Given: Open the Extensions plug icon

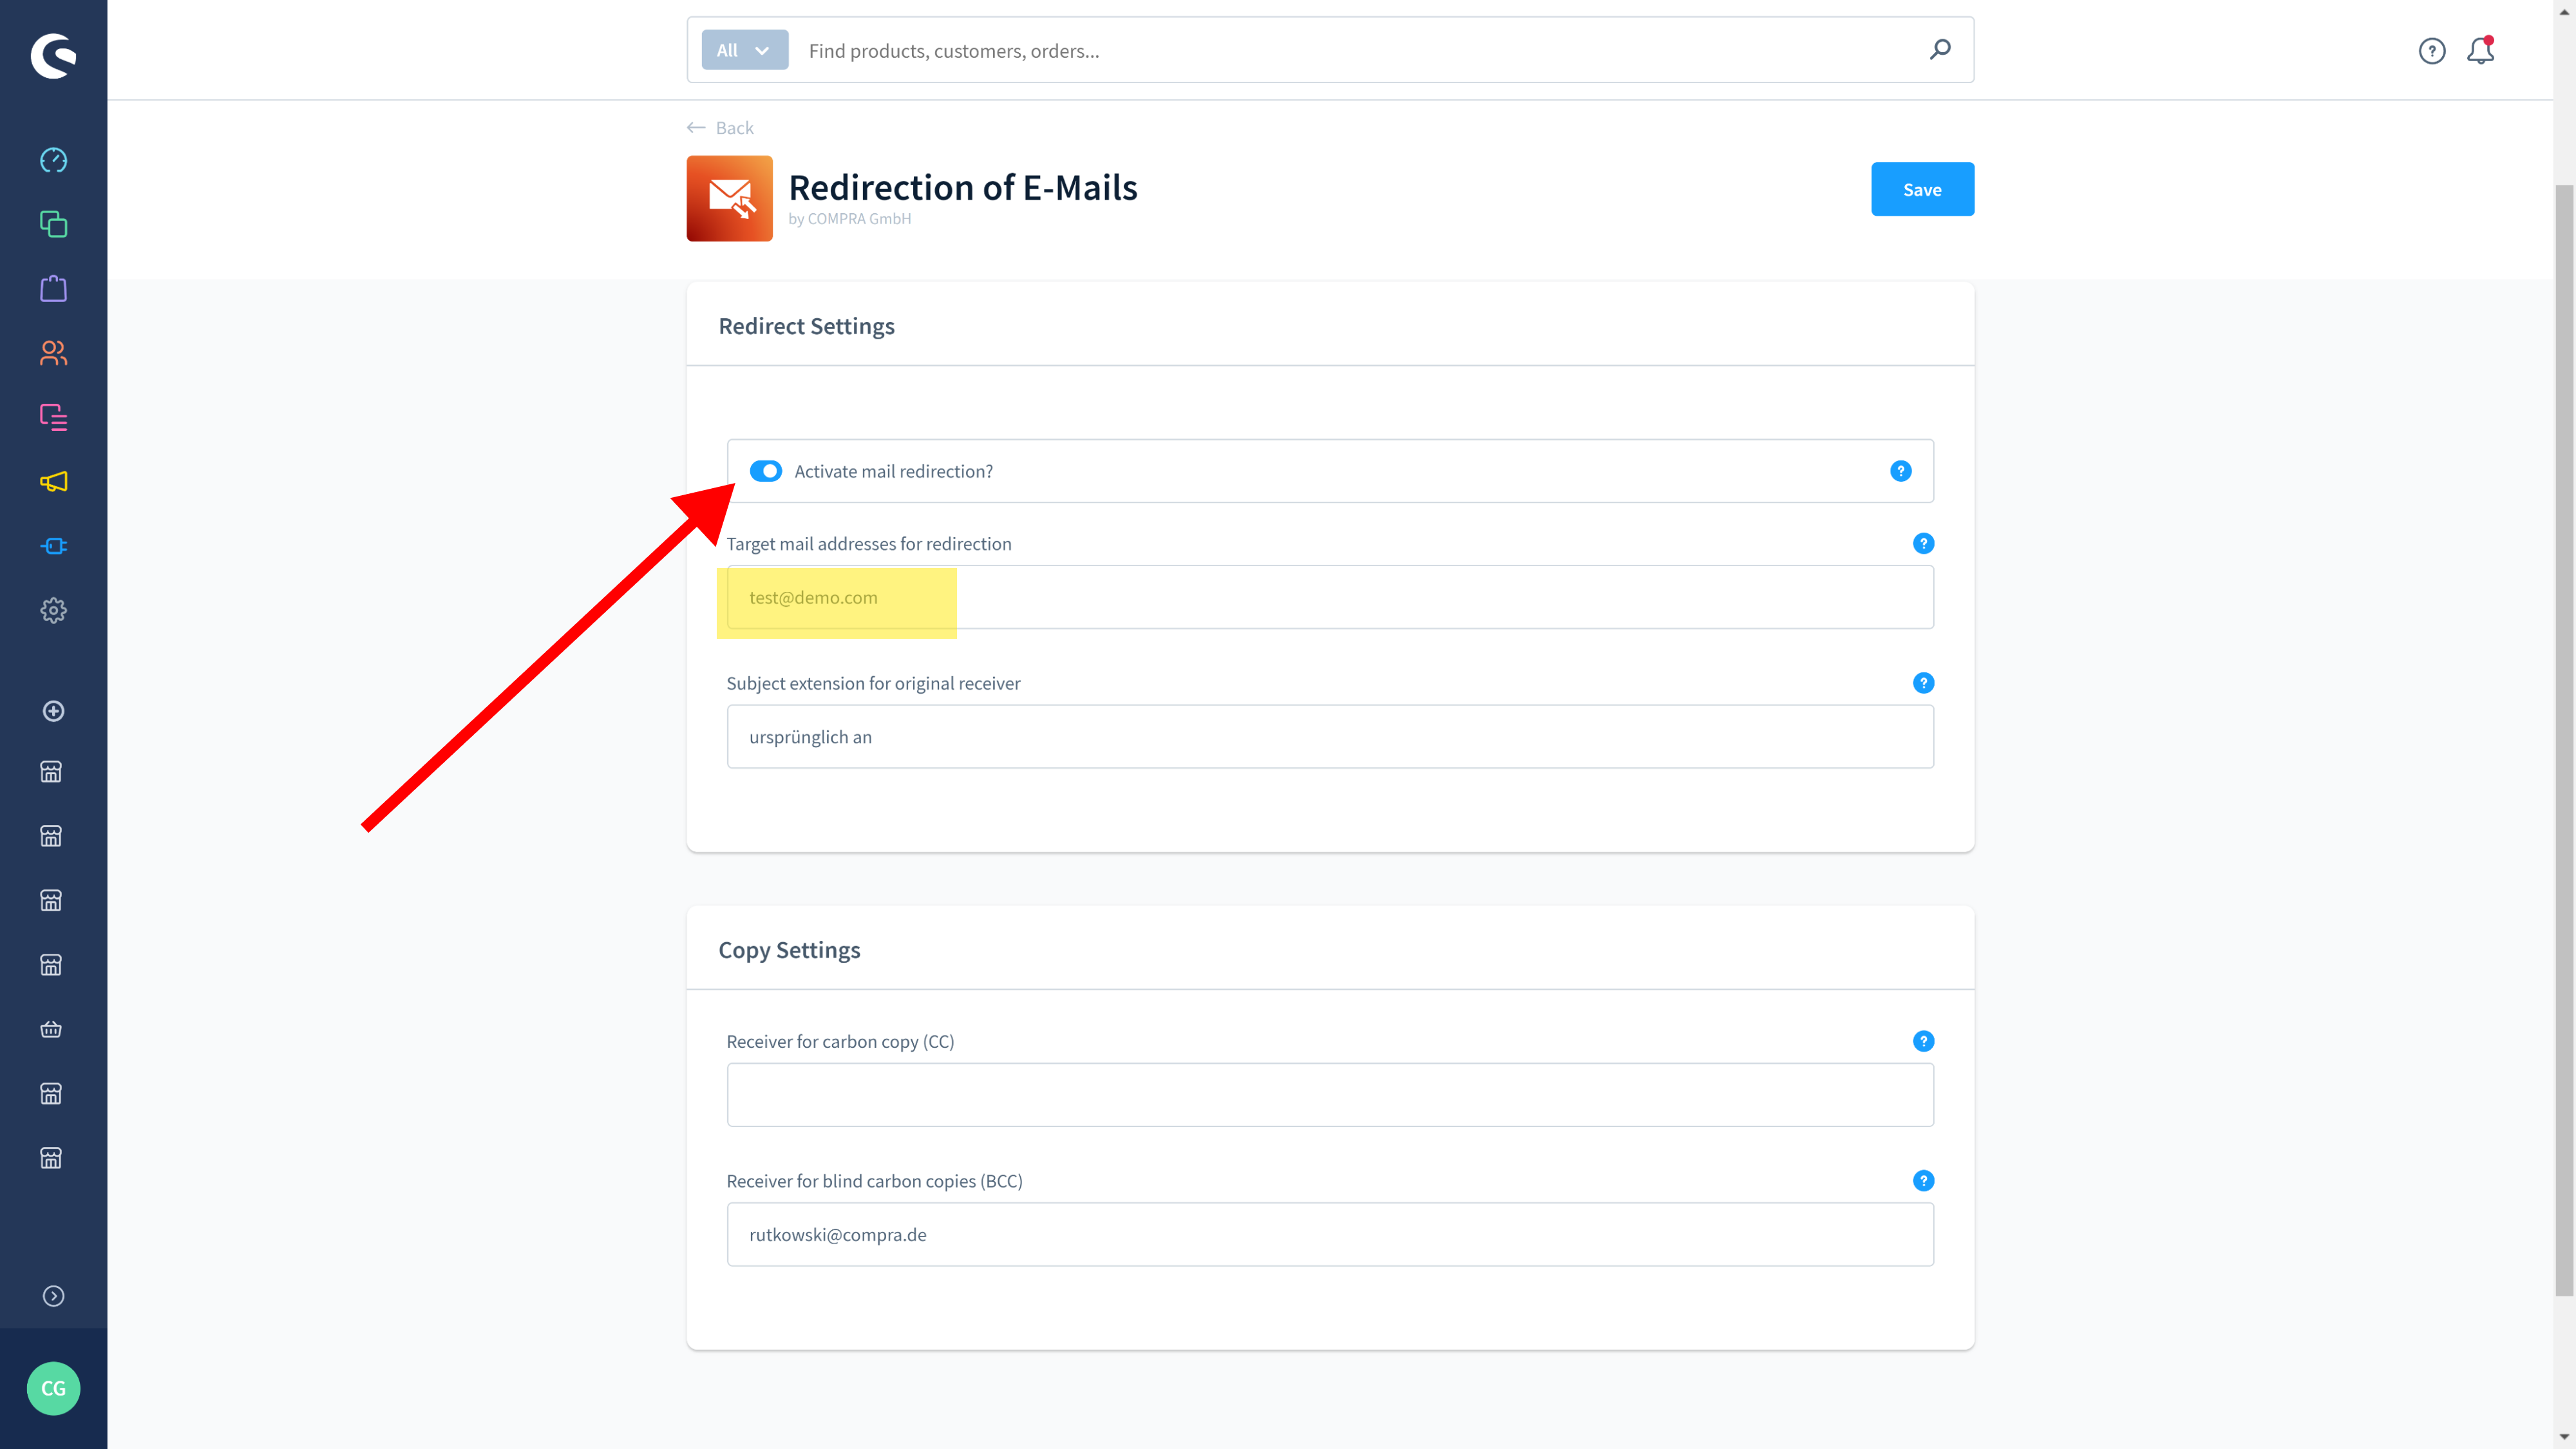Looking at the screenshot, I should click(53, 546).
